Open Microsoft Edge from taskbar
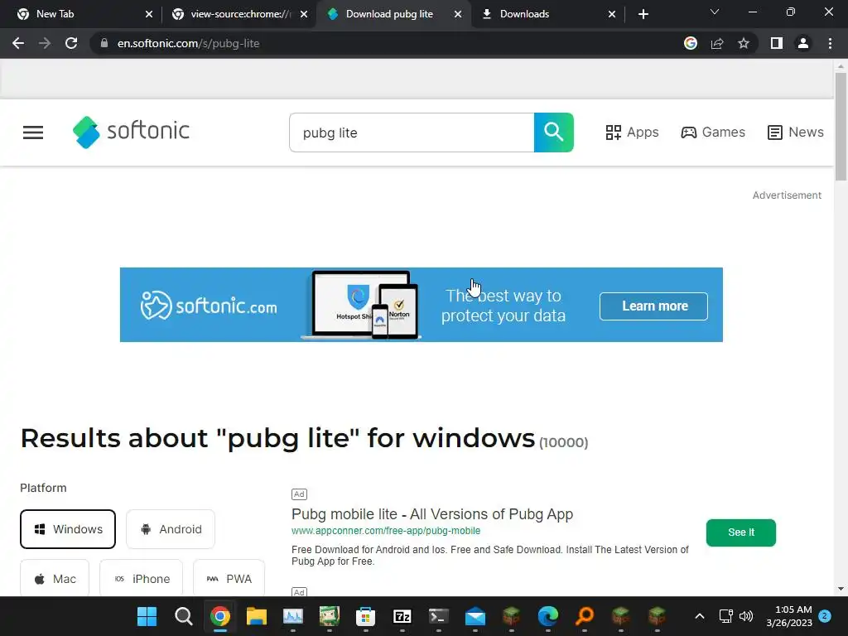This screenshot has width=848, height=636. 548,616
